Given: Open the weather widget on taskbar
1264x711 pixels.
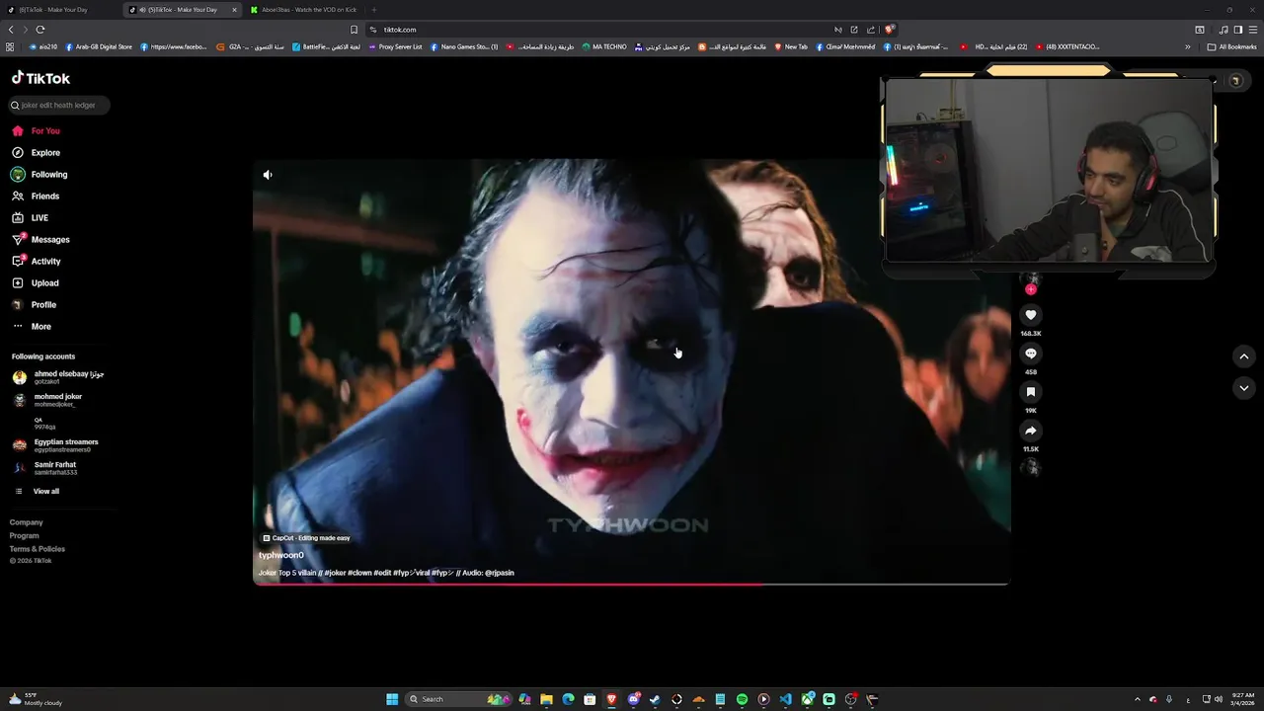Looking at the screenshot, I should pyautogui.click(x=36, y=699).
